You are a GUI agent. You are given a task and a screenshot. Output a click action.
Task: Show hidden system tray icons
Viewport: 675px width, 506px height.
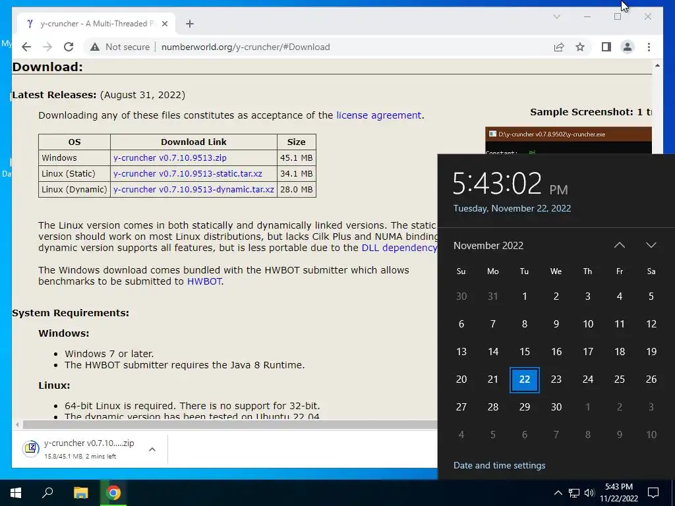pos(558,493)
